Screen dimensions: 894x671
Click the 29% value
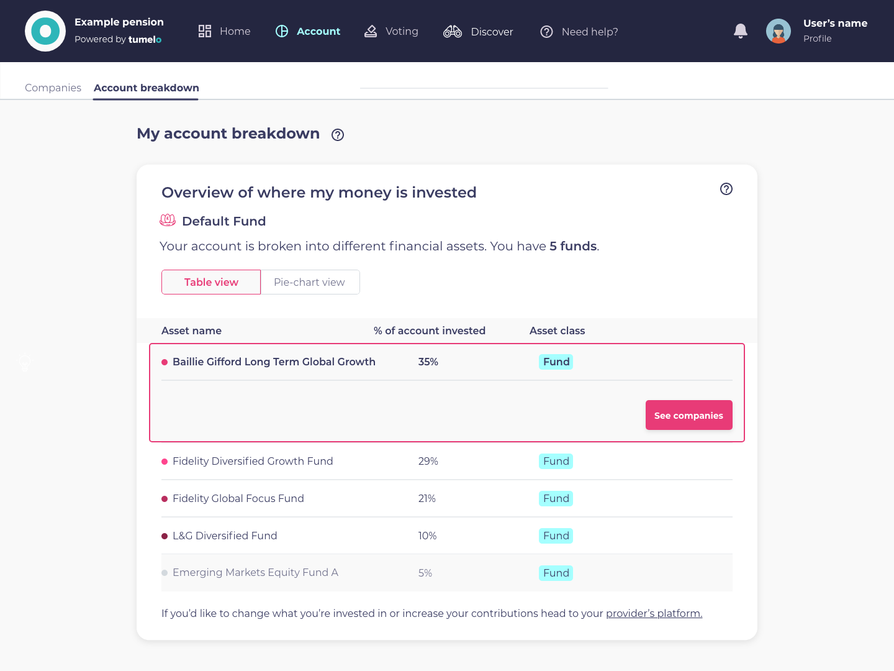click(428, 461)
